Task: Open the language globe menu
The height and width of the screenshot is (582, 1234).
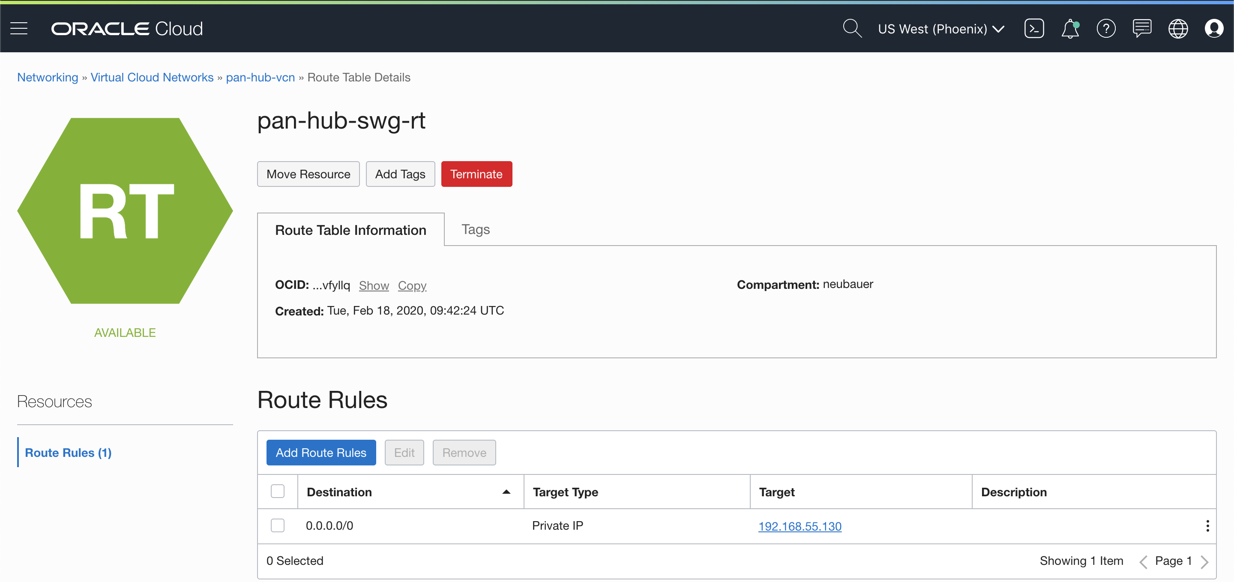Action: coord(1177,29)
